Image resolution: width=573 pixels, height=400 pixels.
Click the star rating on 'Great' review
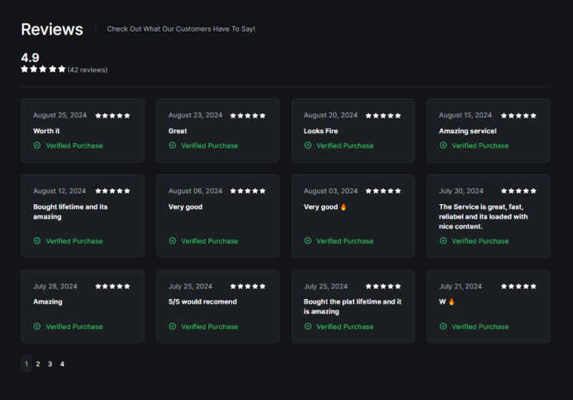(x=247, y=115)
